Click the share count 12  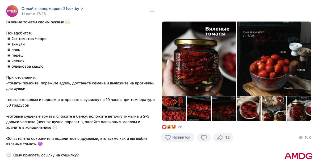(x=227, y=137)
